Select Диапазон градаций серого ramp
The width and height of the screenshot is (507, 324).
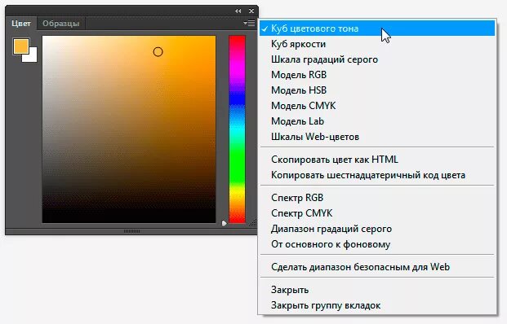[x=377, y=229]
